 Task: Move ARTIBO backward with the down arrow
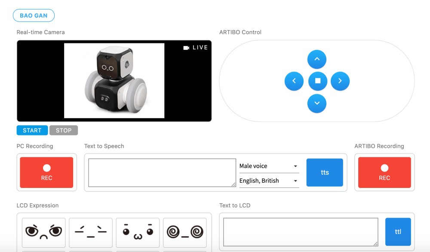pyautogui.click(x=317, y=103)
